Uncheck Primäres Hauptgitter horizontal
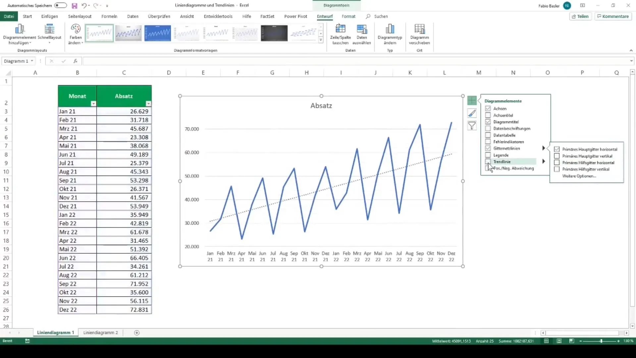The height and width of the screenshot is (358, 636). (557, 149)
